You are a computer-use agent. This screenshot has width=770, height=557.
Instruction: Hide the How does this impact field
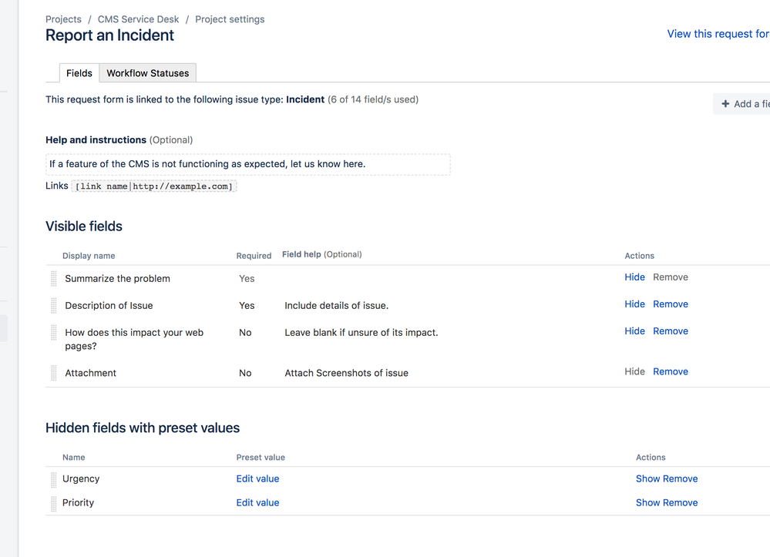(x=634, y=331)
